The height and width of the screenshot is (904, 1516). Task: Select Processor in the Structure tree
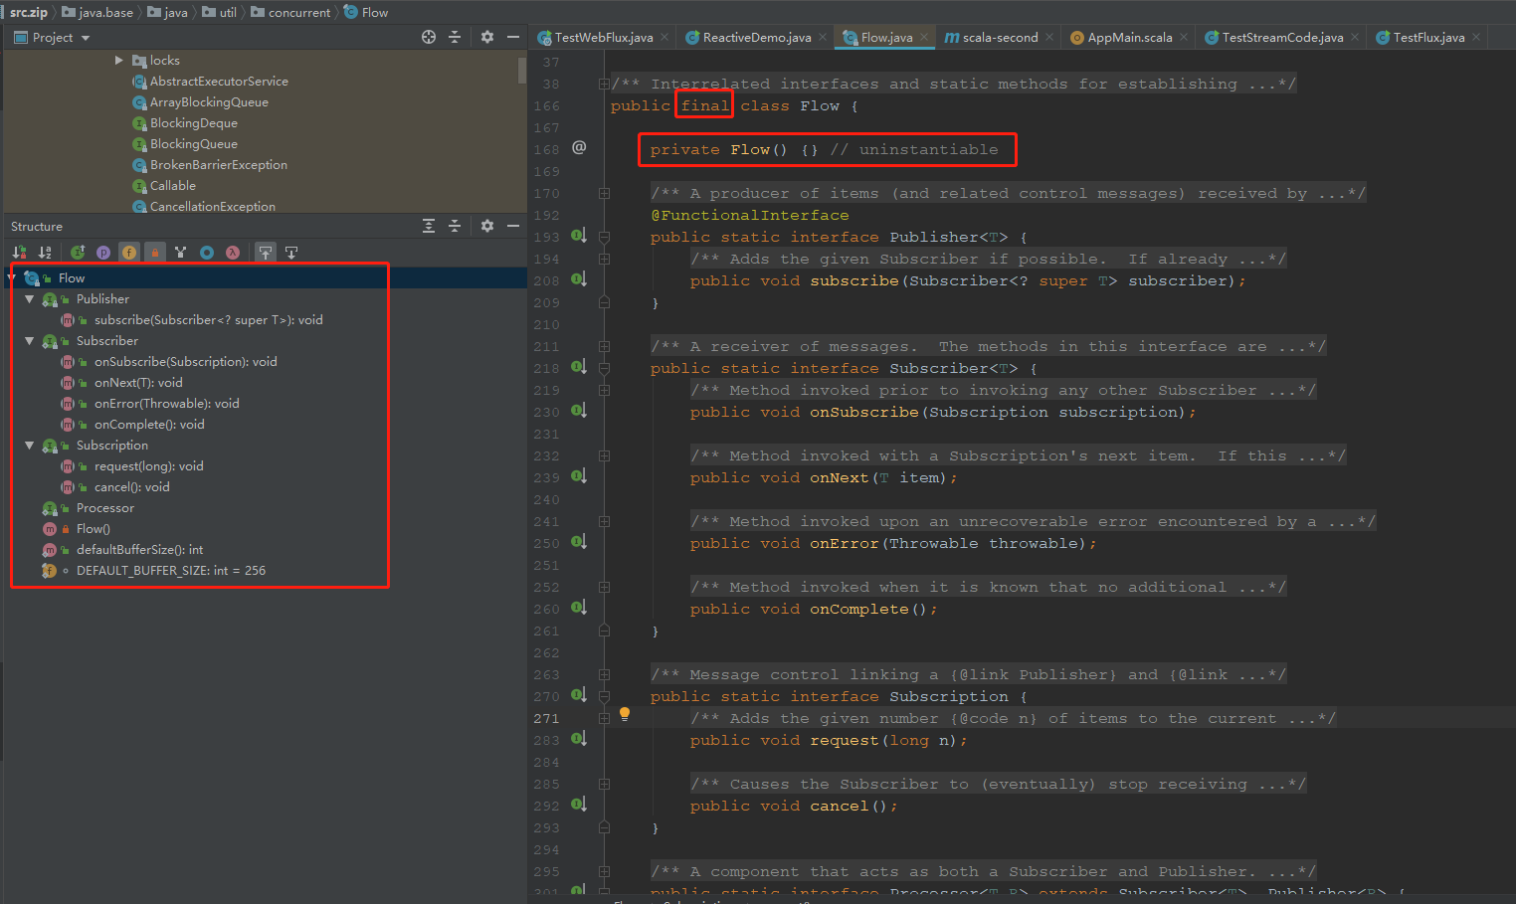tap(105, 508)
